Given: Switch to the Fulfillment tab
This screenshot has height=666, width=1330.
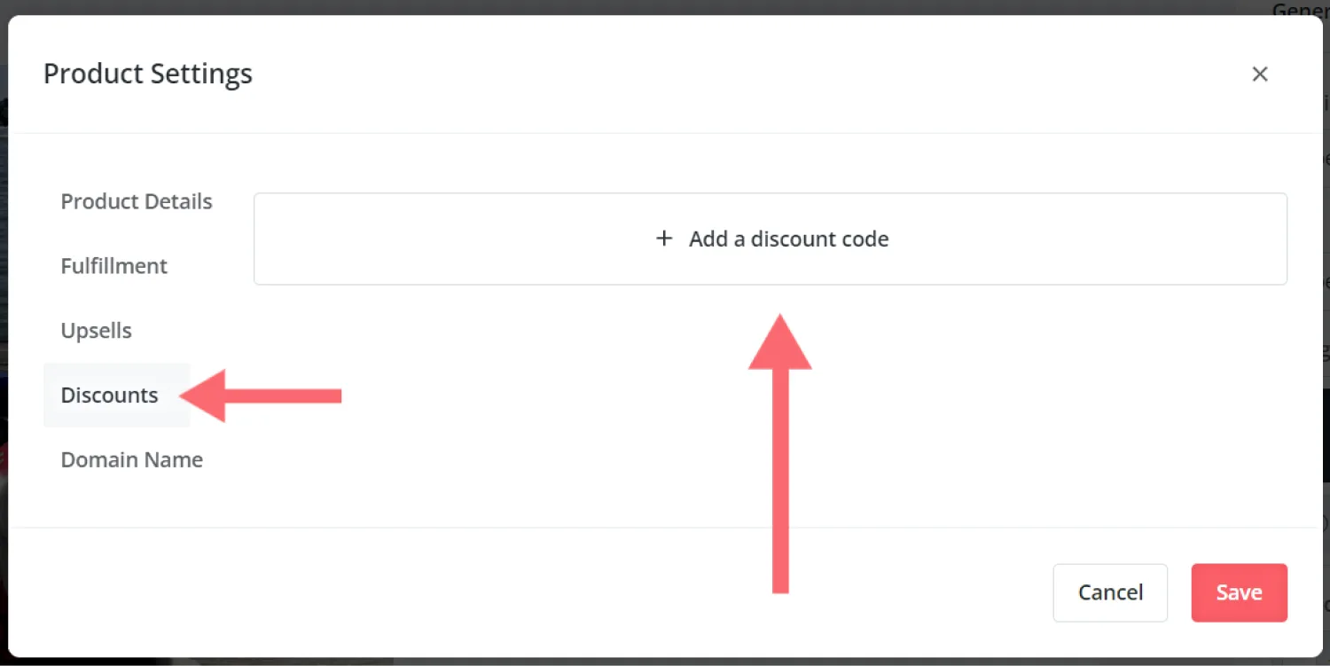Looking at the screenshot, I should pyautogui.click(x=114, y=266).
